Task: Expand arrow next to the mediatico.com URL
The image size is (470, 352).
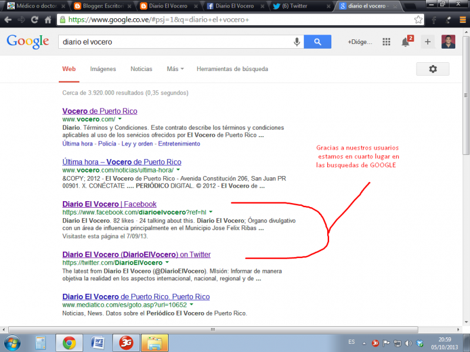Action: tap(192, 304)
